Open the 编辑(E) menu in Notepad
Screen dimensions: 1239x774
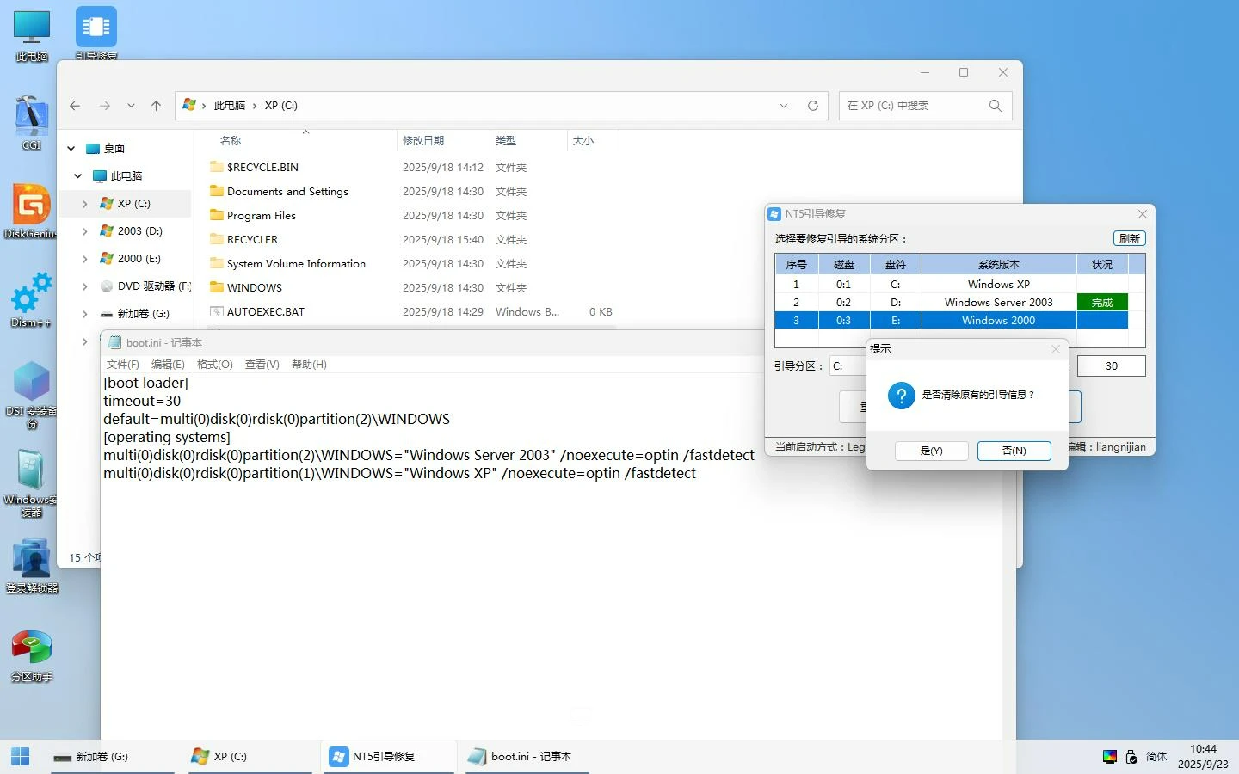(168, 365)
